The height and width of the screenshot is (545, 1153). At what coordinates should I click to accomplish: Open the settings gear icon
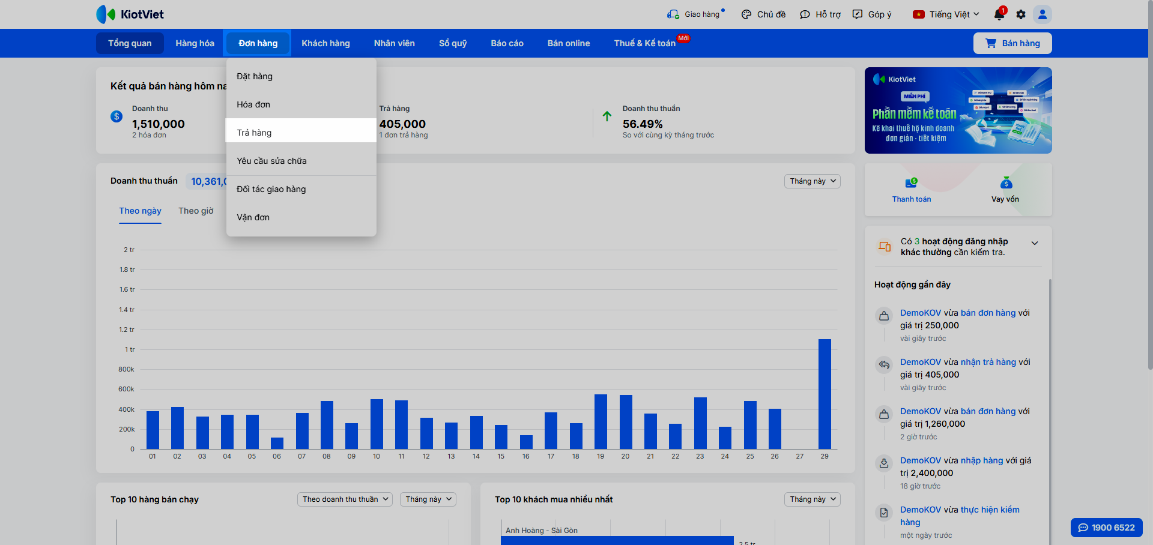tap(1021, 14)
